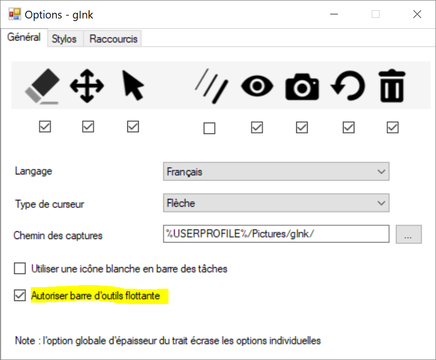
Task: Click the eraser tool icon
Action: click(42, 86)
